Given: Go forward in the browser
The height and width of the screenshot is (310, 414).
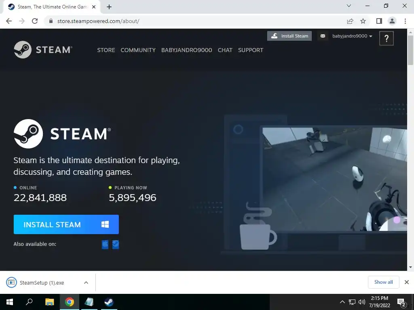Looking at the screenshot, I should 22,21.
